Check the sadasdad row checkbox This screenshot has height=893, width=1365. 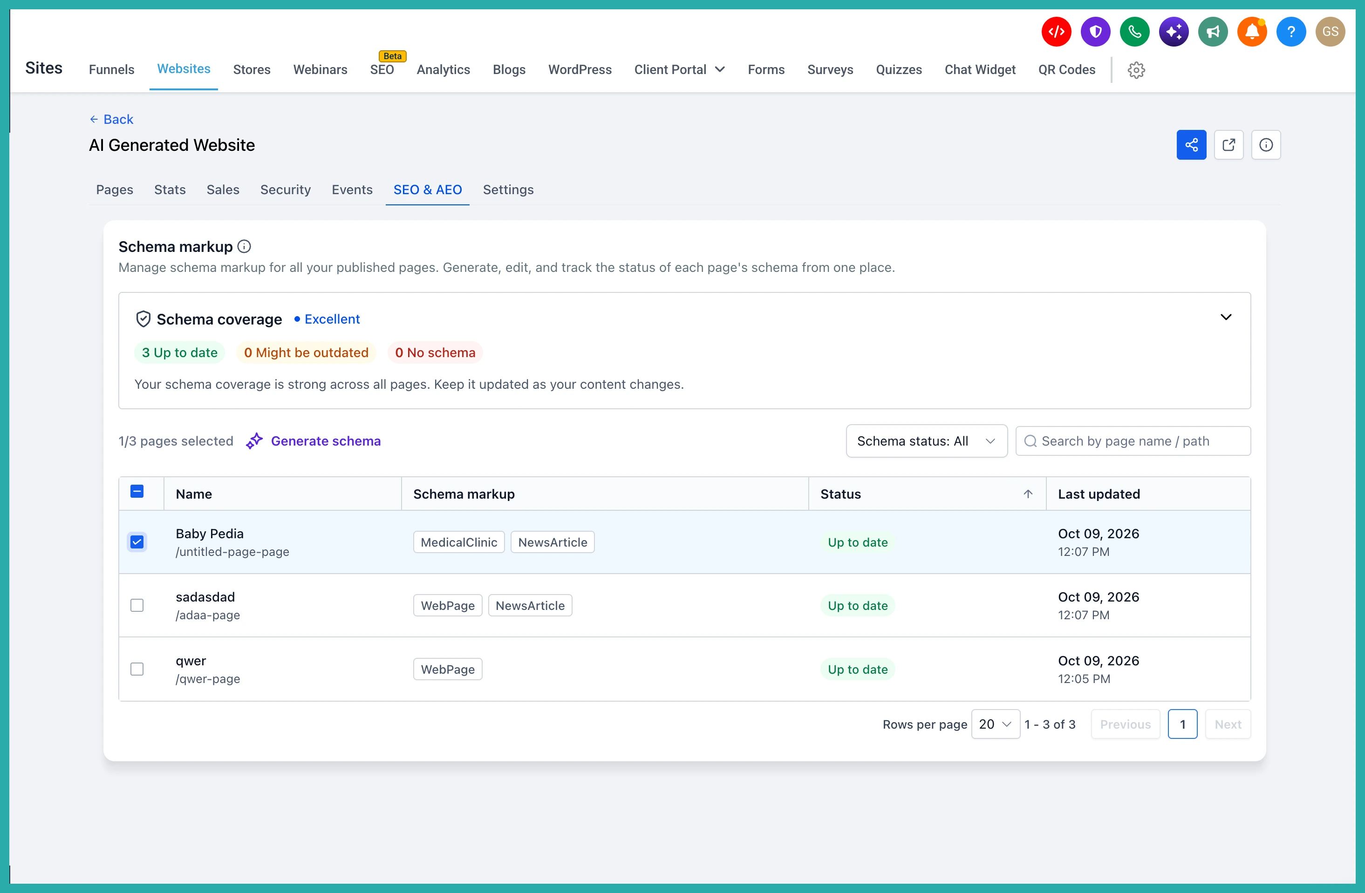pyautogui.click(x=136, y=605)
